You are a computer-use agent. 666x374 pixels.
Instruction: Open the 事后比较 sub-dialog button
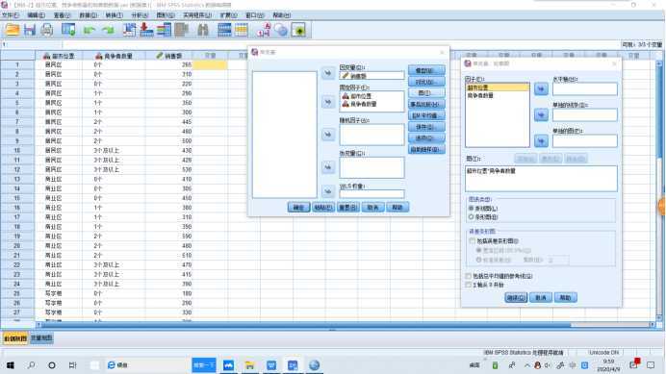click(x=426, y=105)
